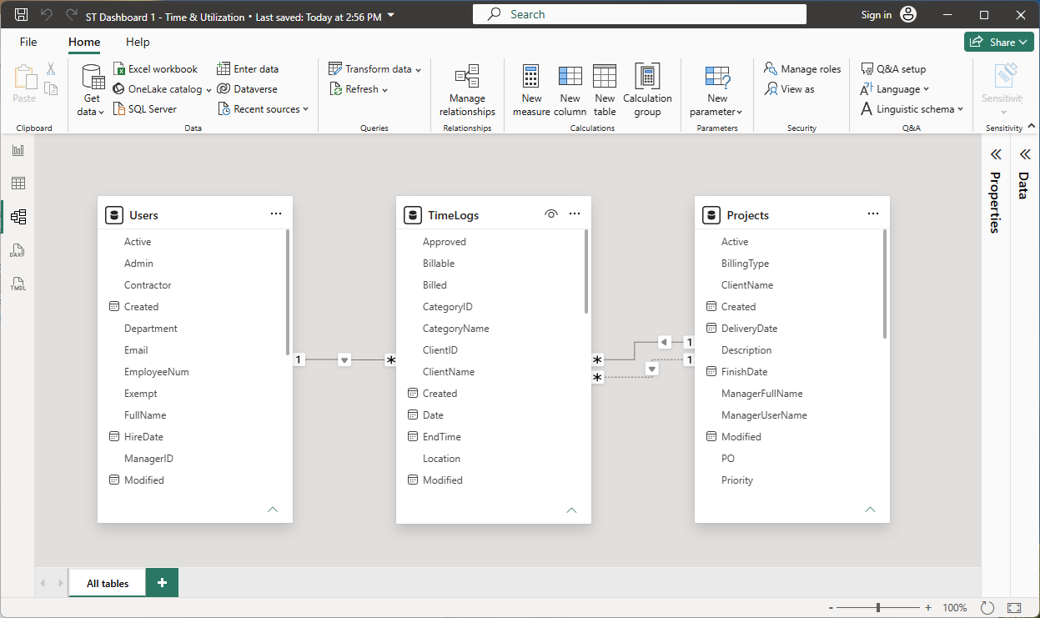
Task: Open Get data from the ribbon
Action: point(93,90)
